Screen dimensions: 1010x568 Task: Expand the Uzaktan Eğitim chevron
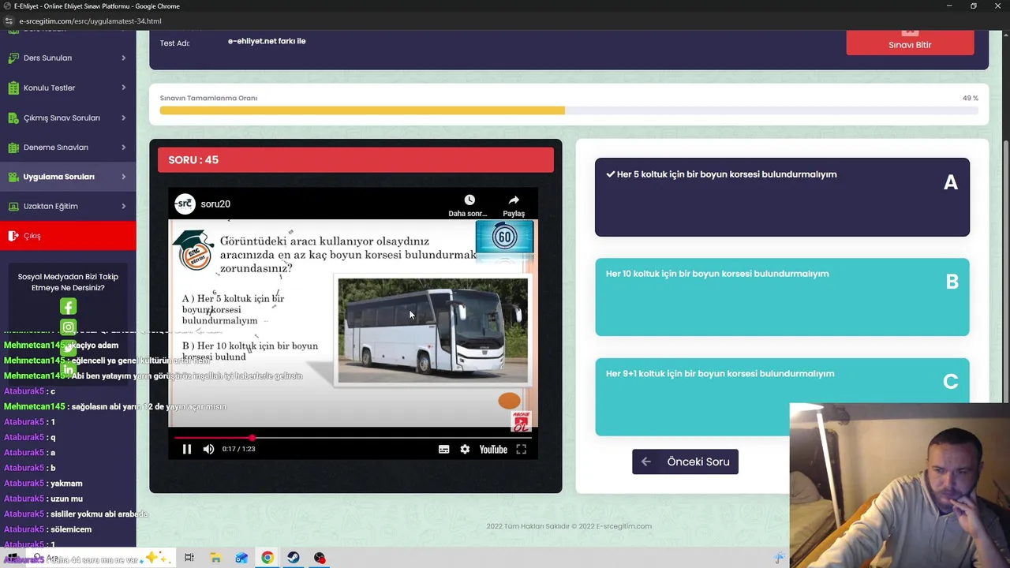(123, 207)
